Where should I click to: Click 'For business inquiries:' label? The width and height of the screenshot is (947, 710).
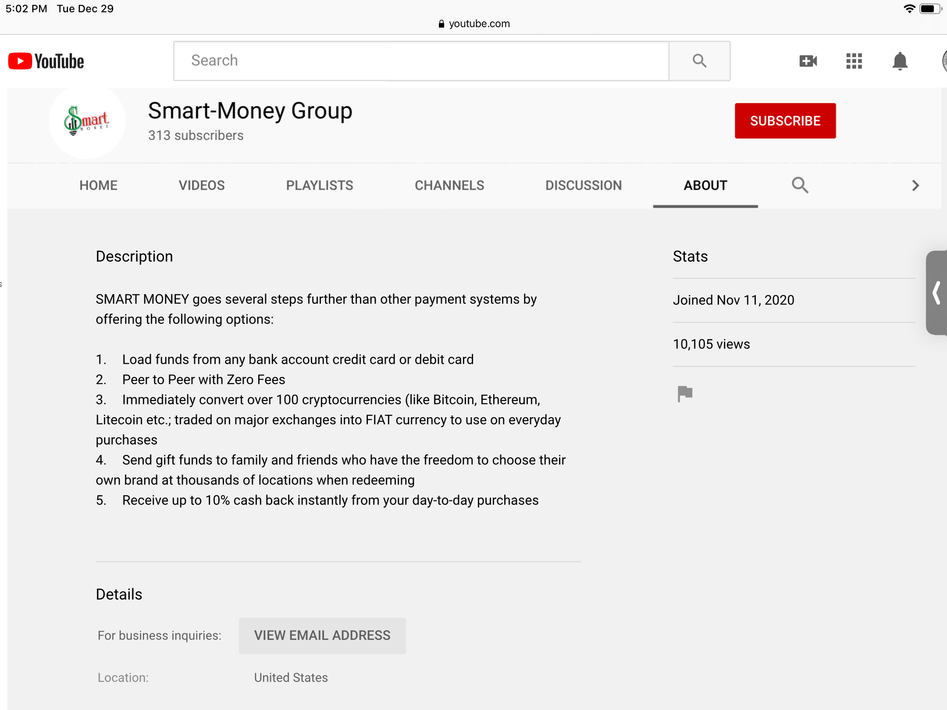tap(160, 635)
